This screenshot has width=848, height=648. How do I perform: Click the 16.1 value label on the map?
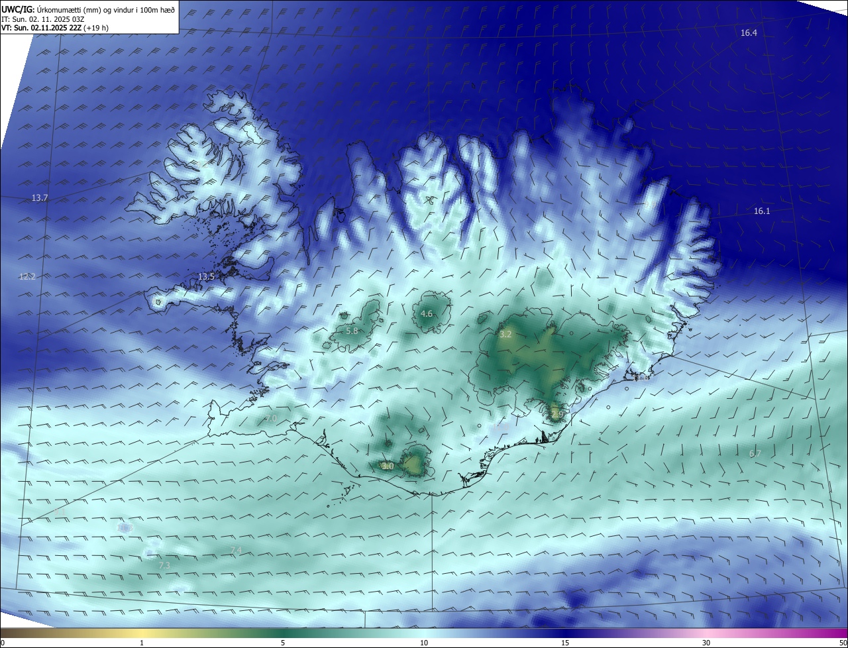tap(762, 211)
